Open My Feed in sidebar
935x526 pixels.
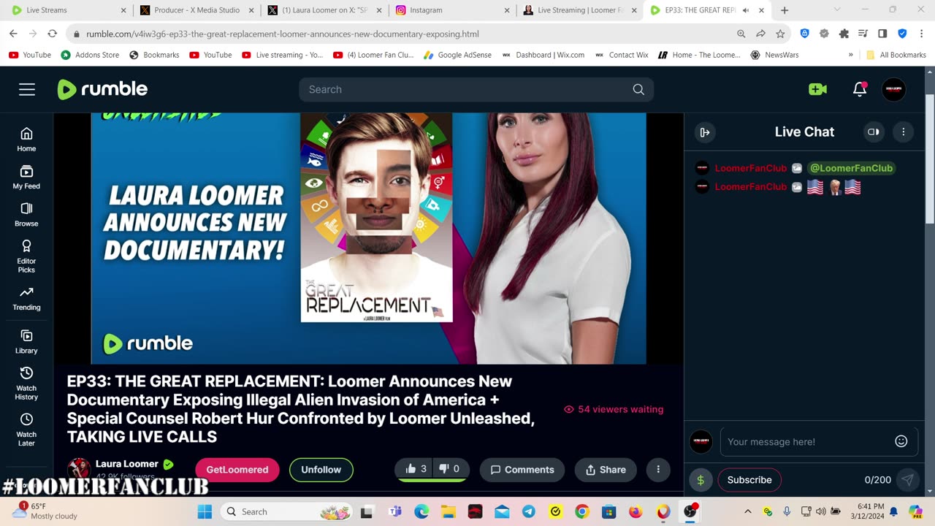26,178
